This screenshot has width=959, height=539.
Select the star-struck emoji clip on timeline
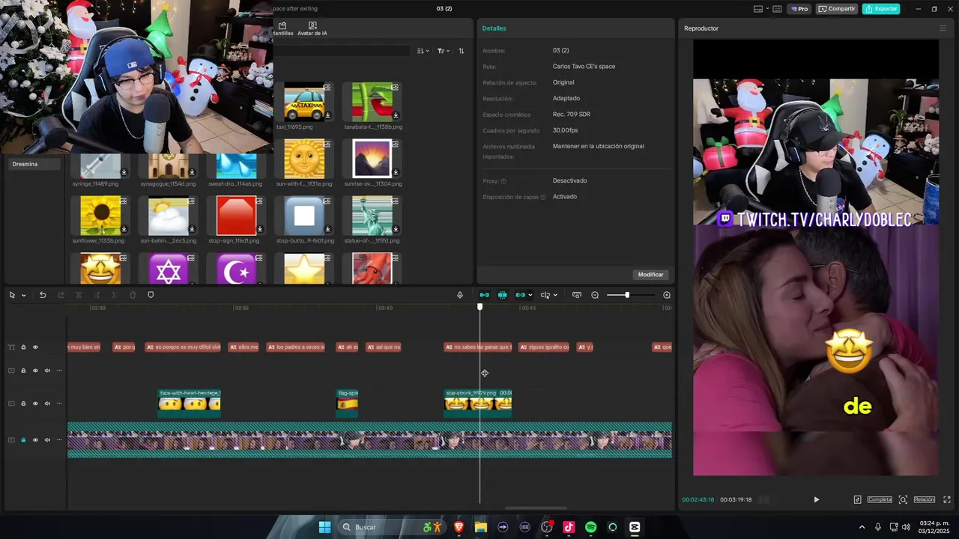[478, 403]
